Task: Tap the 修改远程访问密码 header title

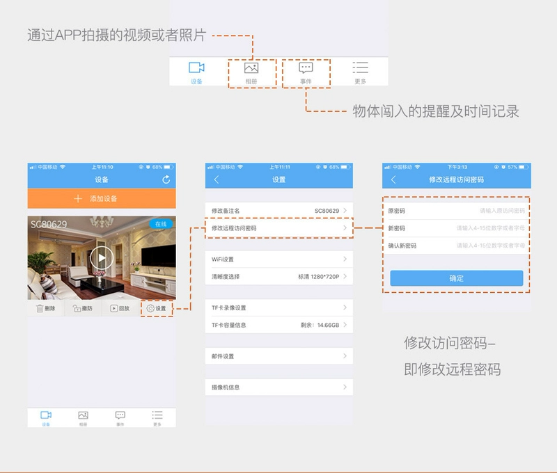Action: click(x=457, y=179)
